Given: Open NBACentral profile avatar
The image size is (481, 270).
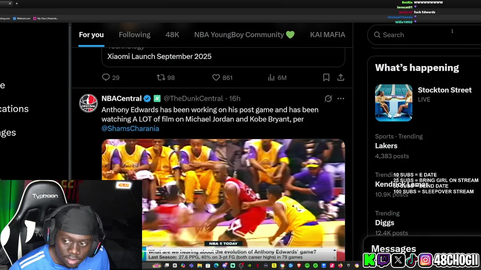Looking at the screenshot, I should coord(88,103).
